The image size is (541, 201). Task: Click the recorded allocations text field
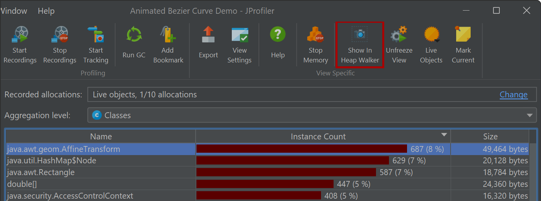(312, 95)
